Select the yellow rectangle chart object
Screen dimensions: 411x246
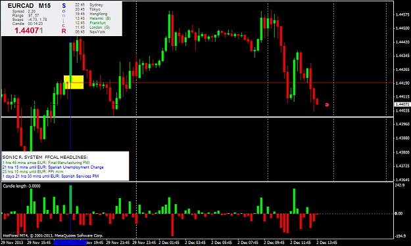click(74, 83)
